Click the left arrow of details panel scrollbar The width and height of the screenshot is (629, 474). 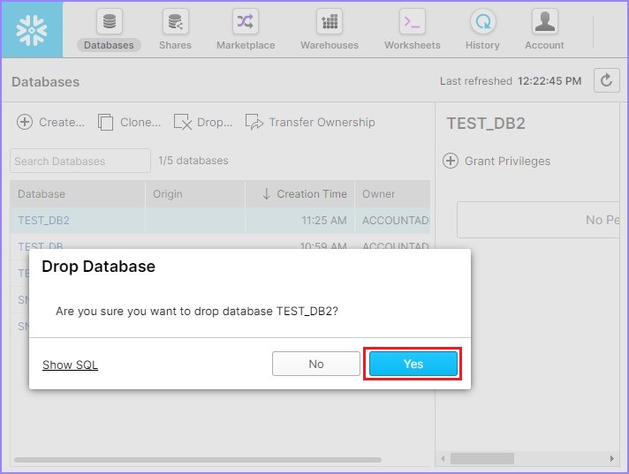click(443, 458)
